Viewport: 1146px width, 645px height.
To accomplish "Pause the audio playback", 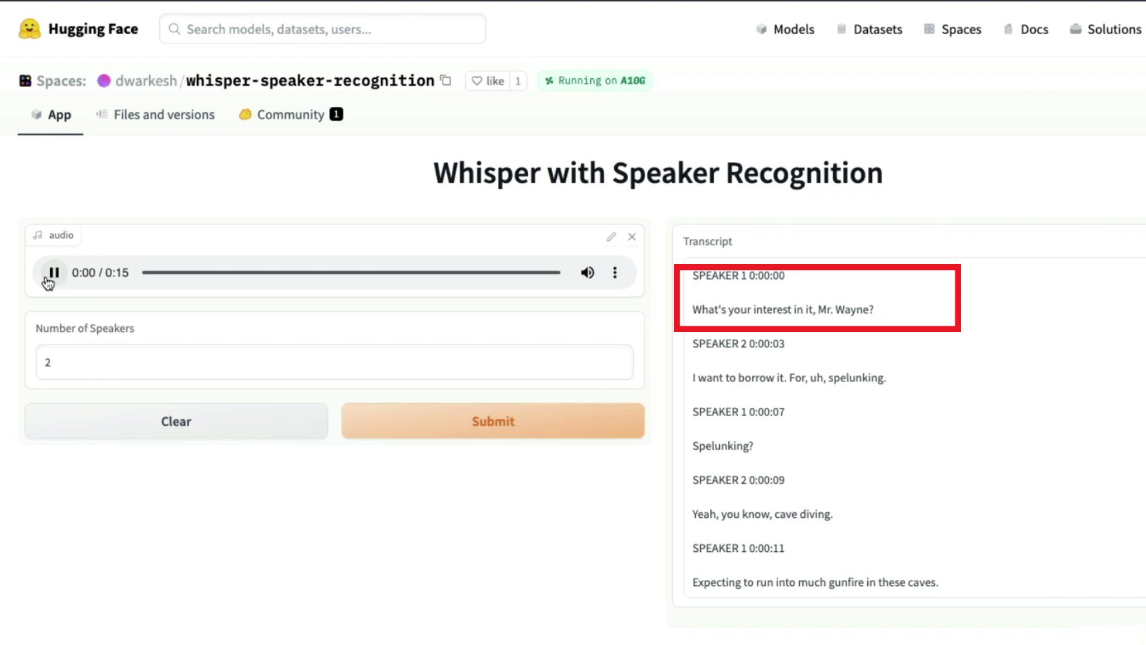I will coord(54,273).
